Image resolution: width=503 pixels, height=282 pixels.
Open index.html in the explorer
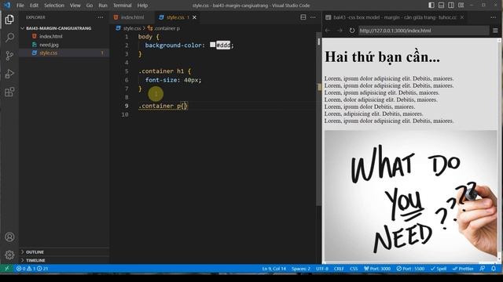click(50, 37)
